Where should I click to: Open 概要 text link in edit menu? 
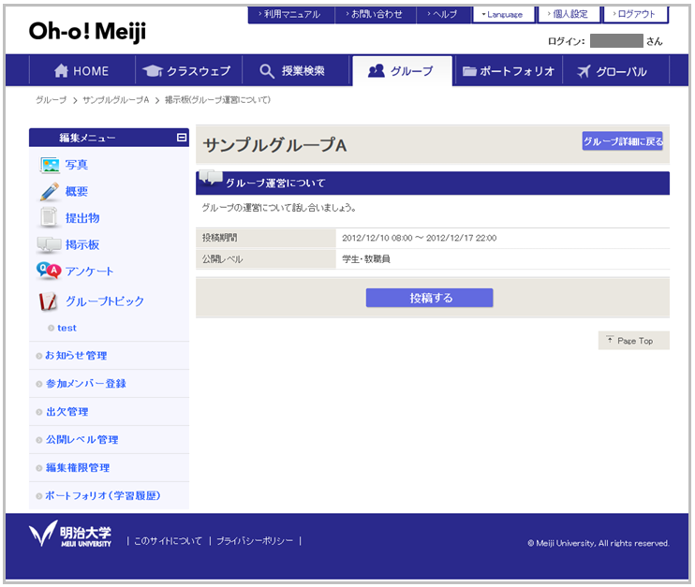click(77, 191)
